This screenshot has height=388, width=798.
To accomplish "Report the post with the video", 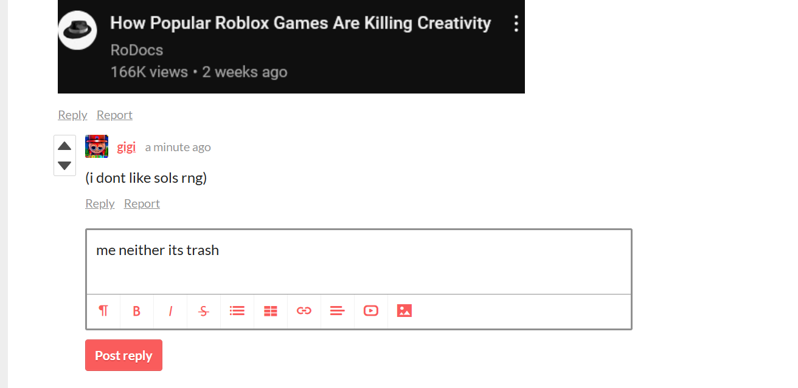I will [114, 115].
